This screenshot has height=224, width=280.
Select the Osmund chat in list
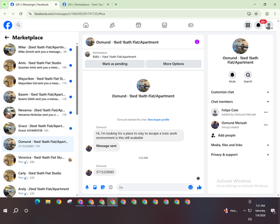coord(38,144)
